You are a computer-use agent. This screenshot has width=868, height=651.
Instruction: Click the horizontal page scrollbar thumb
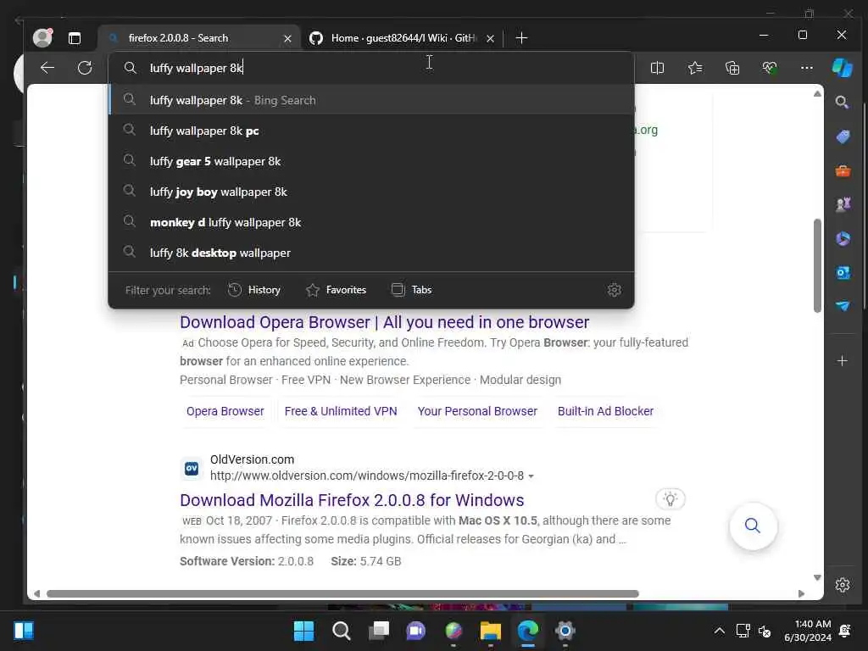coord(342,593)
